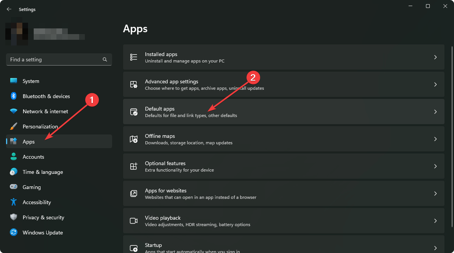Open Gaming settings category
Screen dimensions: 454x253
click(59, 187)
